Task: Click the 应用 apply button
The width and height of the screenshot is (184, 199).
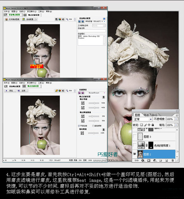Action: tap(22, 91)
